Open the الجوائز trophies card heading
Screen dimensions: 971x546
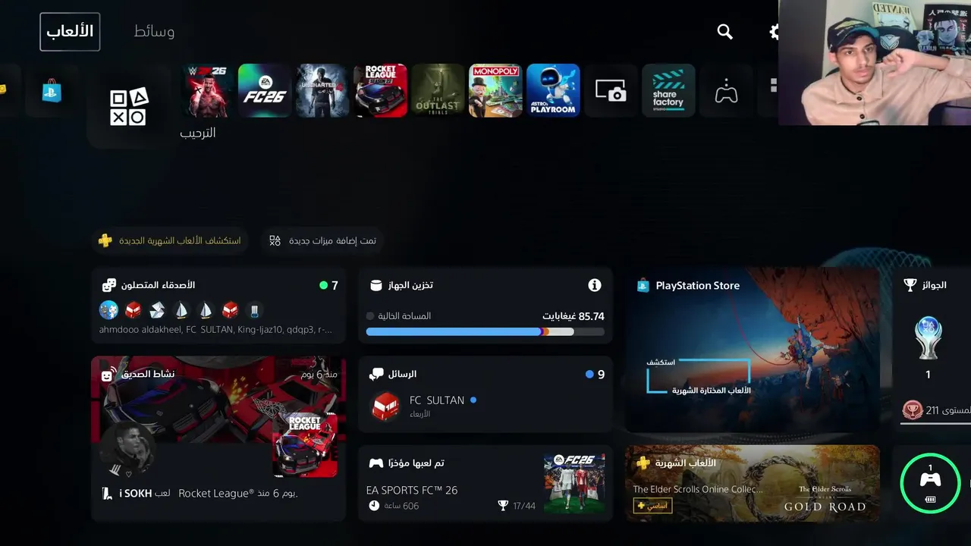[x=934, y=285]
